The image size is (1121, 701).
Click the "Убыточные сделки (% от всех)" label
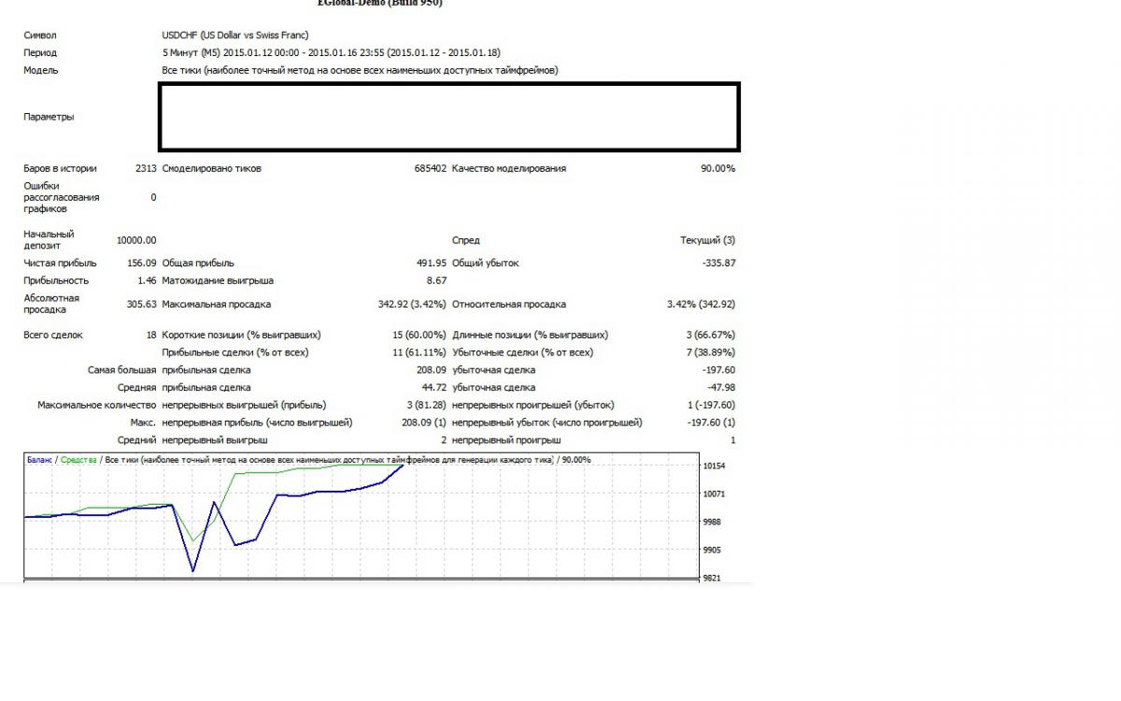point(522,352)
